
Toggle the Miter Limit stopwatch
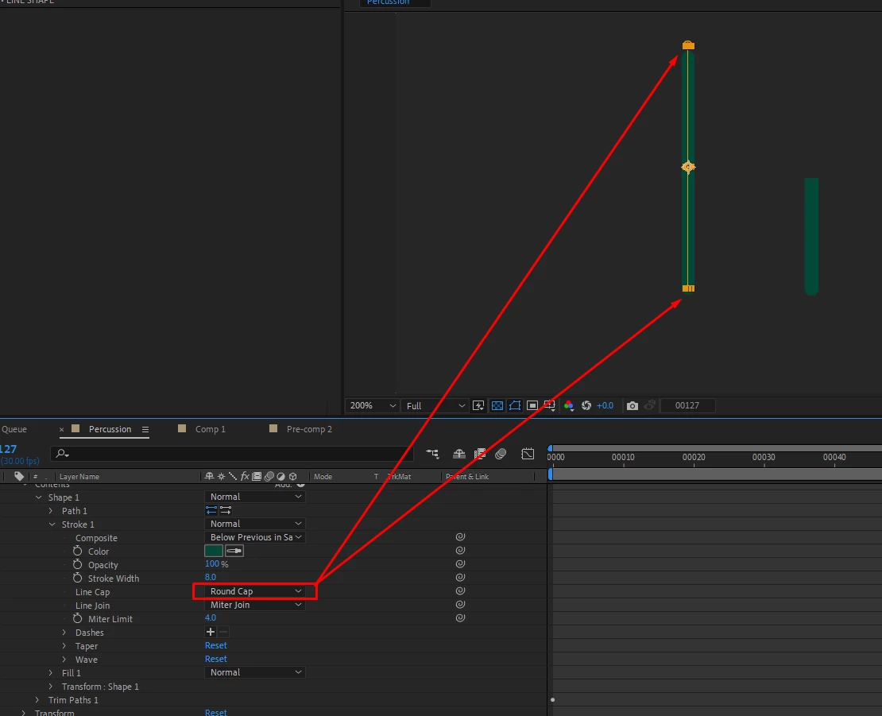click(78, 618)
